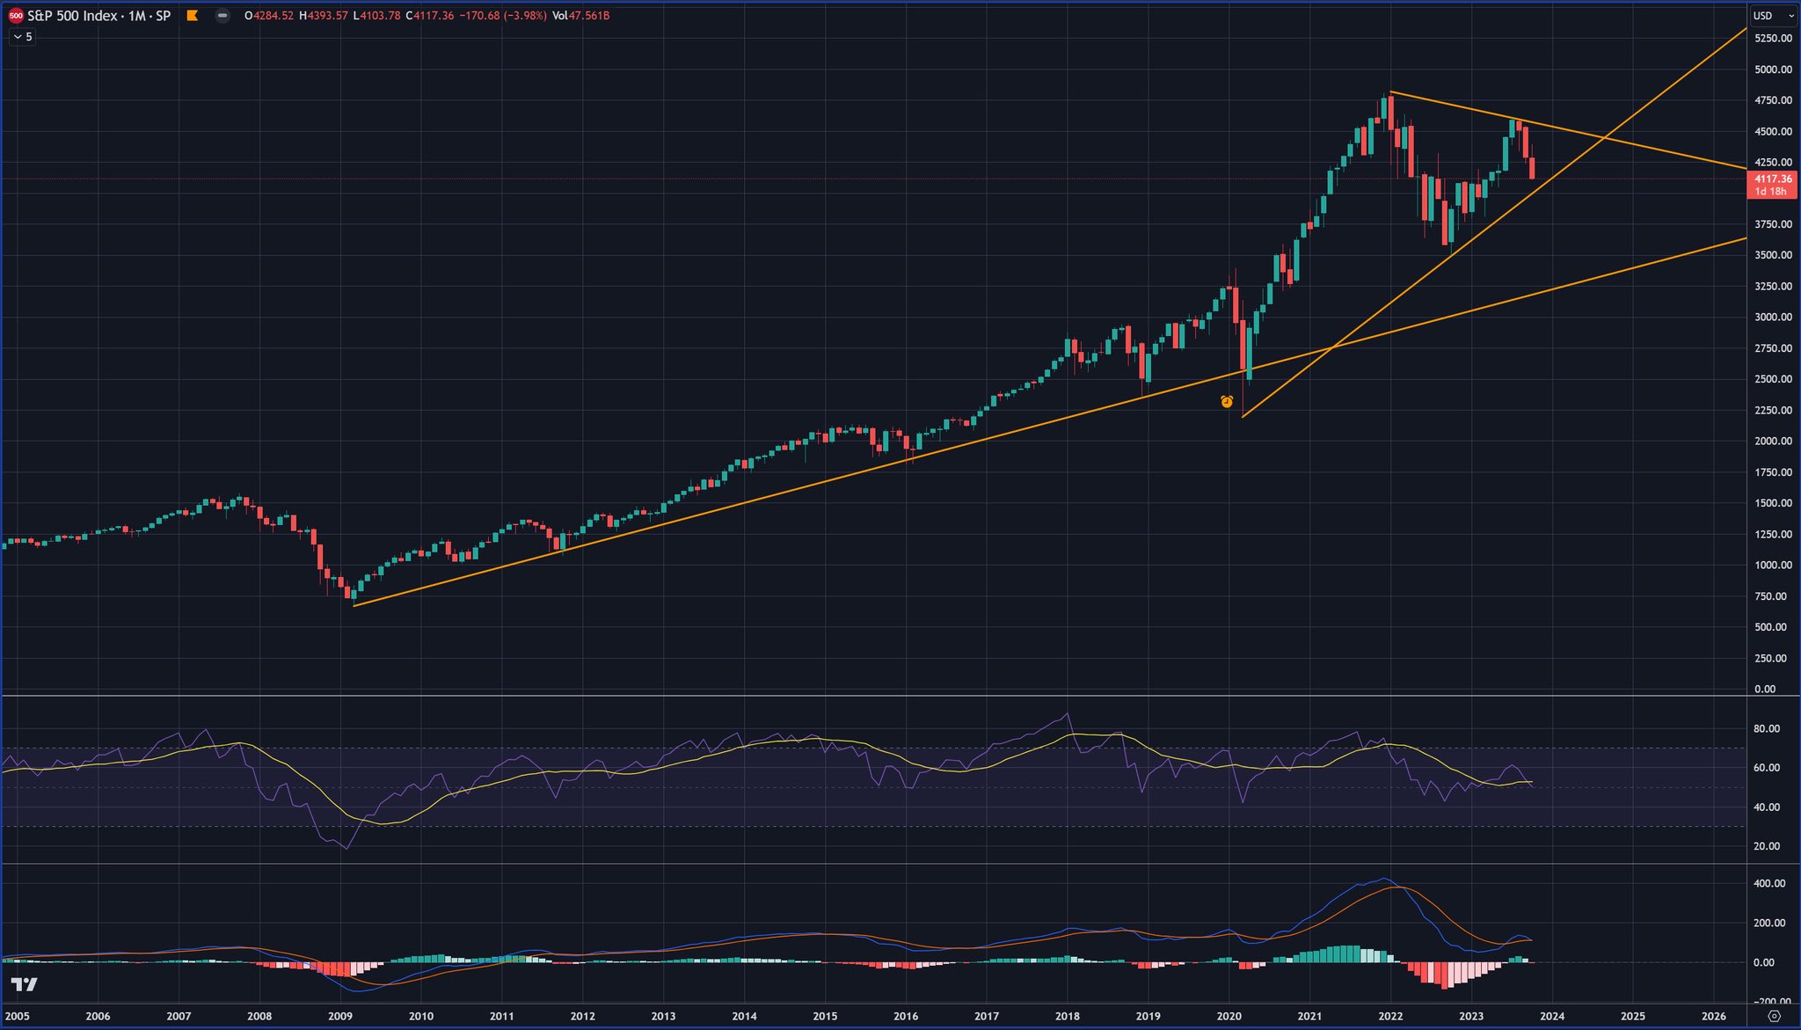The height and width of the screenshot is (1030, 1801).
Task: Click the gray market status icon
Action: [222, 16]
